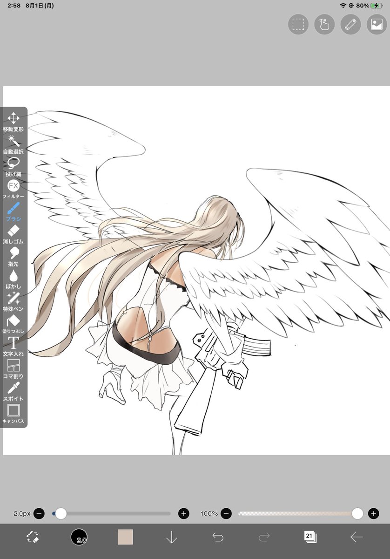The height and width of the screenshot is (559, 390).
Task: Open brush settings with the 2.0 circle
Action: (79, 537)
